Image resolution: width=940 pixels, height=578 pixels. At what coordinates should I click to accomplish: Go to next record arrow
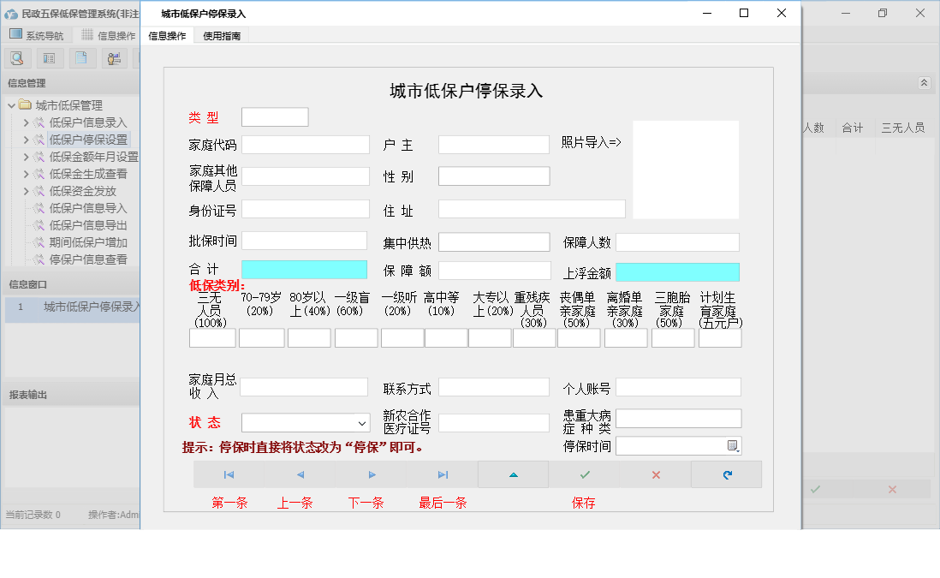tap(372, 474)
